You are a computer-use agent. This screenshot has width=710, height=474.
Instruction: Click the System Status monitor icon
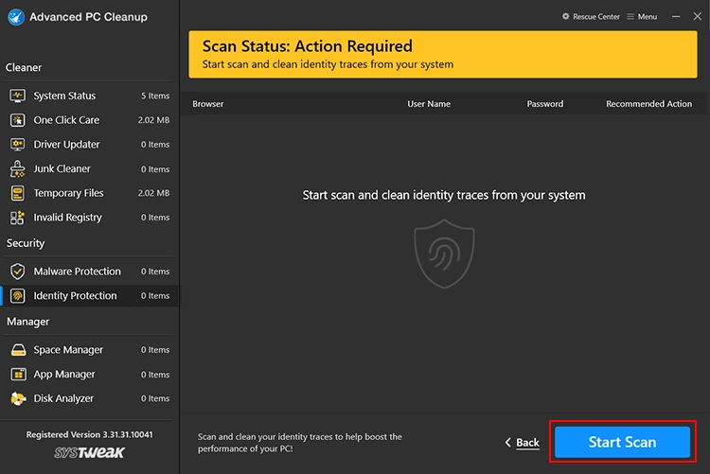coord(17,96)
